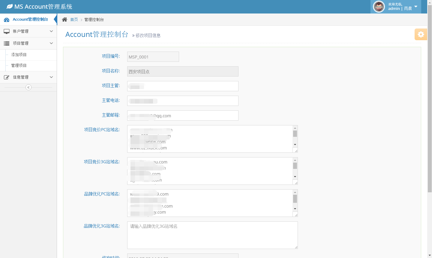
Task: Click the list icon for 项目管理
Action: pyautogui.click(x=7, y=43)
